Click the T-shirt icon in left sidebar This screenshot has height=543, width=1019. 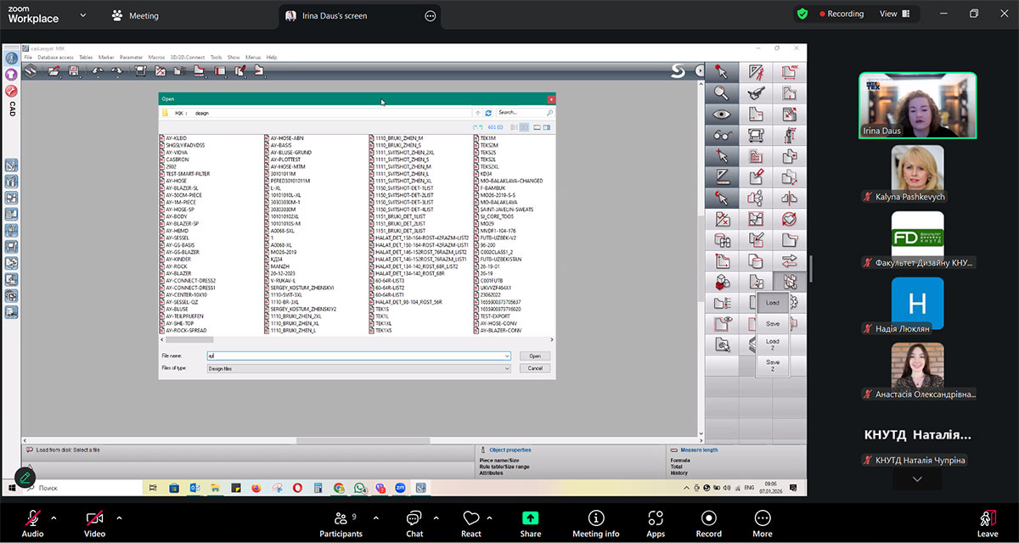point(11,74)
